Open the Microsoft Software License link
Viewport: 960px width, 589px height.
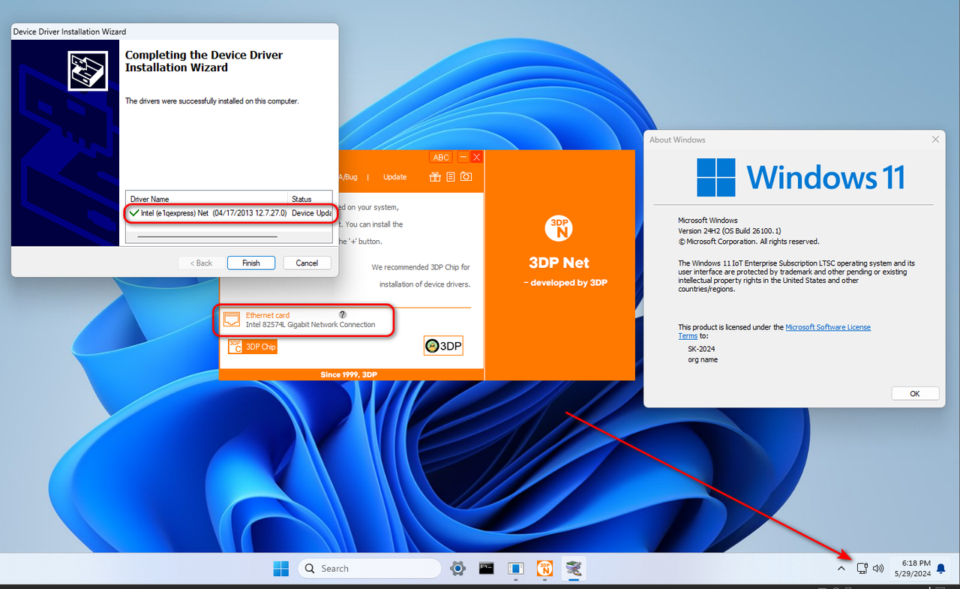[x=828, y=327]
